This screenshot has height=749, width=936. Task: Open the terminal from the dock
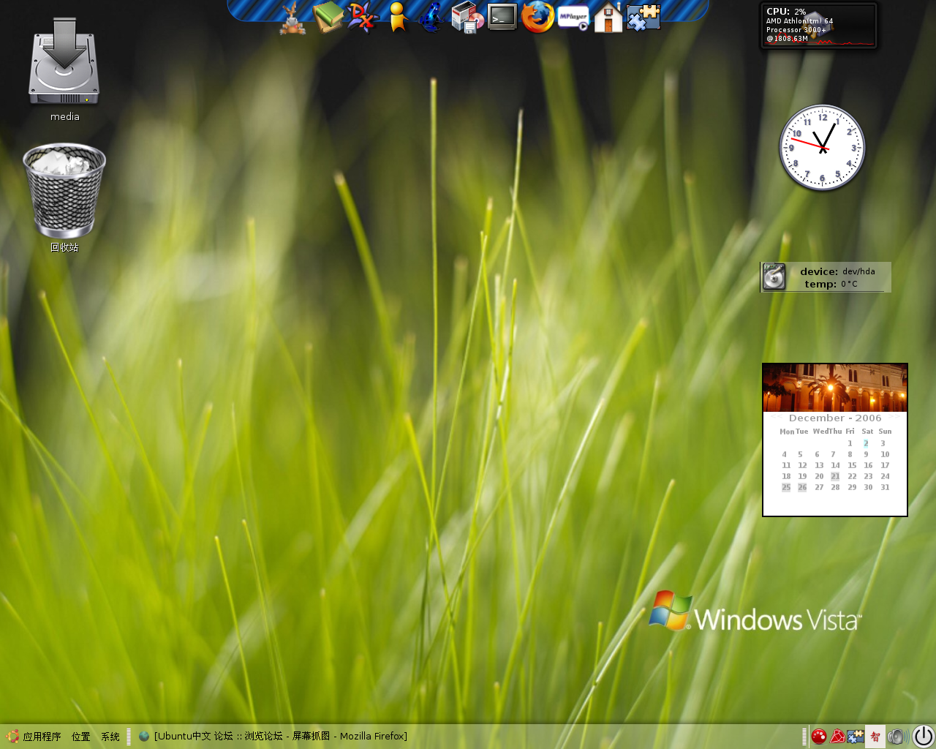point(502,17)
